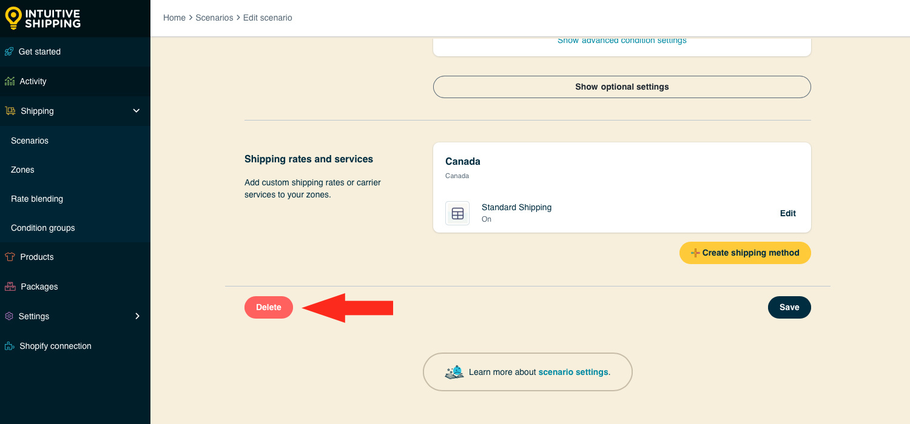
Task: Click the Intuitive Shipping logo
Action: [x=43, y=18]
